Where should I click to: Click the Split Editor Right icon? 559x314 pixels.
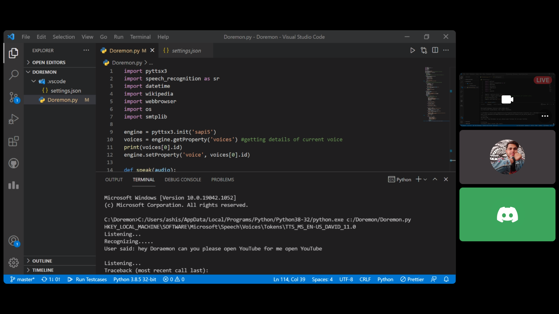435,50
